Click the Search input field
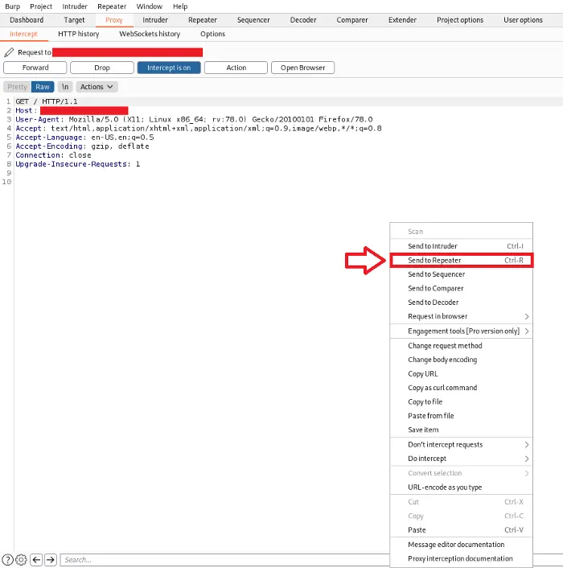Viewport: 563px width, 568px height. coord(224,560)
